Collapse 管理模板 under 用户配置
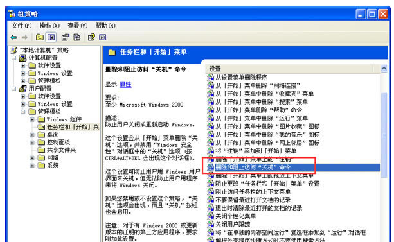Screen dimensions: 394x242 (x=23, y=112)
